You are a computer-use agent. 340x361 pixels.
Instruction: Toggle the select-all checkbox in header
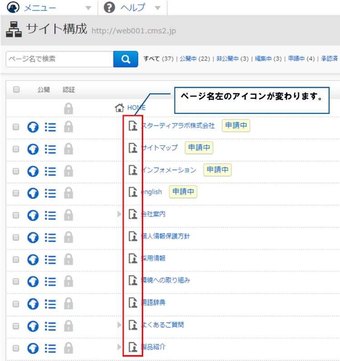pos(16,89)
